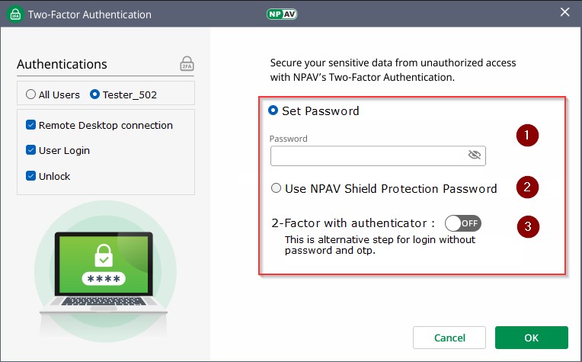Select Use NPAV Shield Protection Password
Image resolution: width=582 pixels, height=362 pixels.
(277, 188)
